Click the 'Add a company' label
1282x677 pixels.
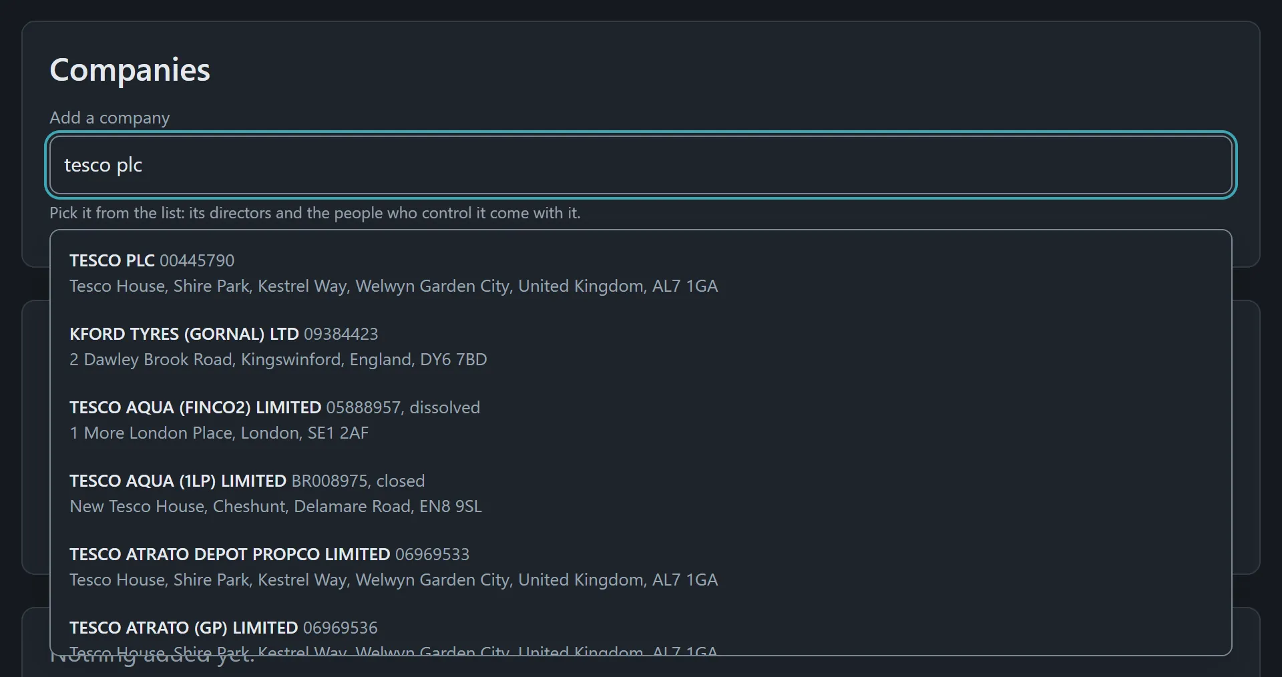[x=110, y=118]
